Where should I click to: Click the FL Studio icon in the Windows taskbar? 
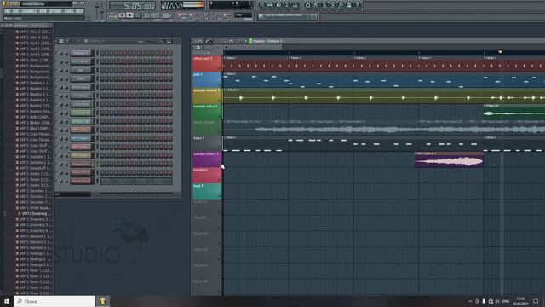pyautogui.click(x=103, y=301)
